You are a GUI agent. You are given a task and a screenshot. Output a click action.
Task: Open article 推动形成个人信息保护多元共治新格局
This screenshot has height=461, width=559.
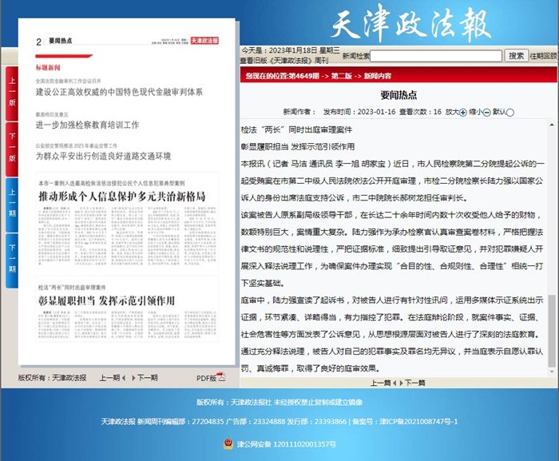pos(122,197)
